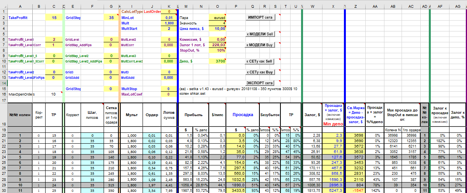
Task: Select the Депо value cell 3700
Action: (x=218, y=61)
